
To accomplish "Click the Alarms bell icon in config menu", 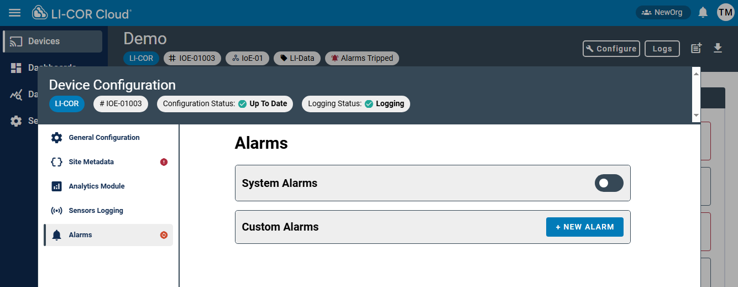I will (x=56, y=235).
